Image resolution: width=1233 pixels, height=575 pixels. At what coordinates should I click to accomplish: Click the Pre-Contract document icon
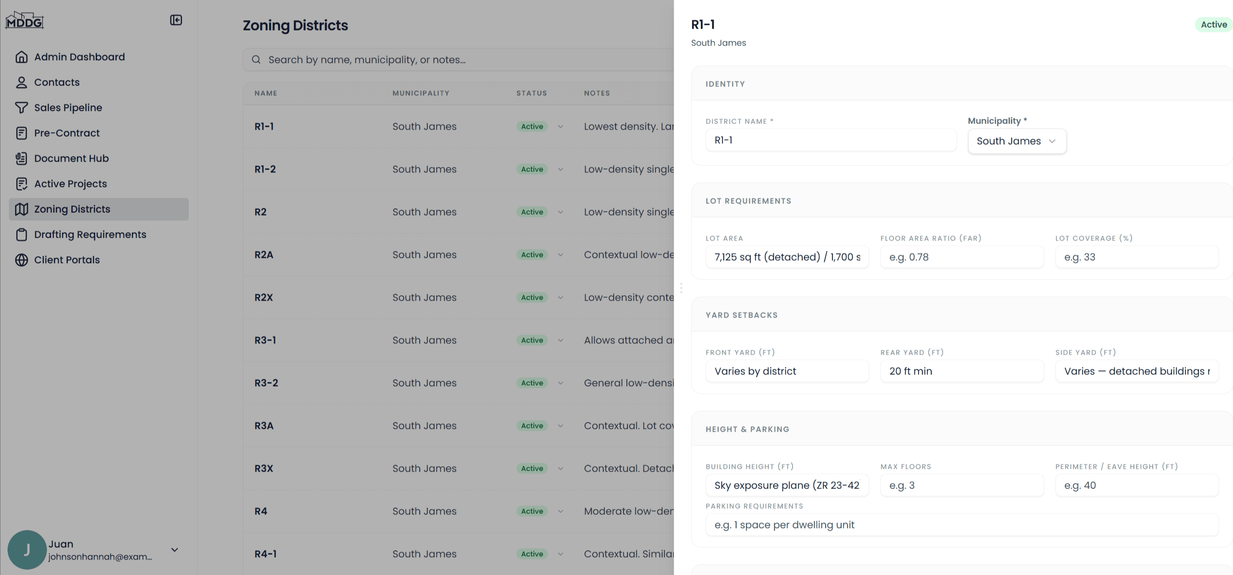(x=22, y=133)
